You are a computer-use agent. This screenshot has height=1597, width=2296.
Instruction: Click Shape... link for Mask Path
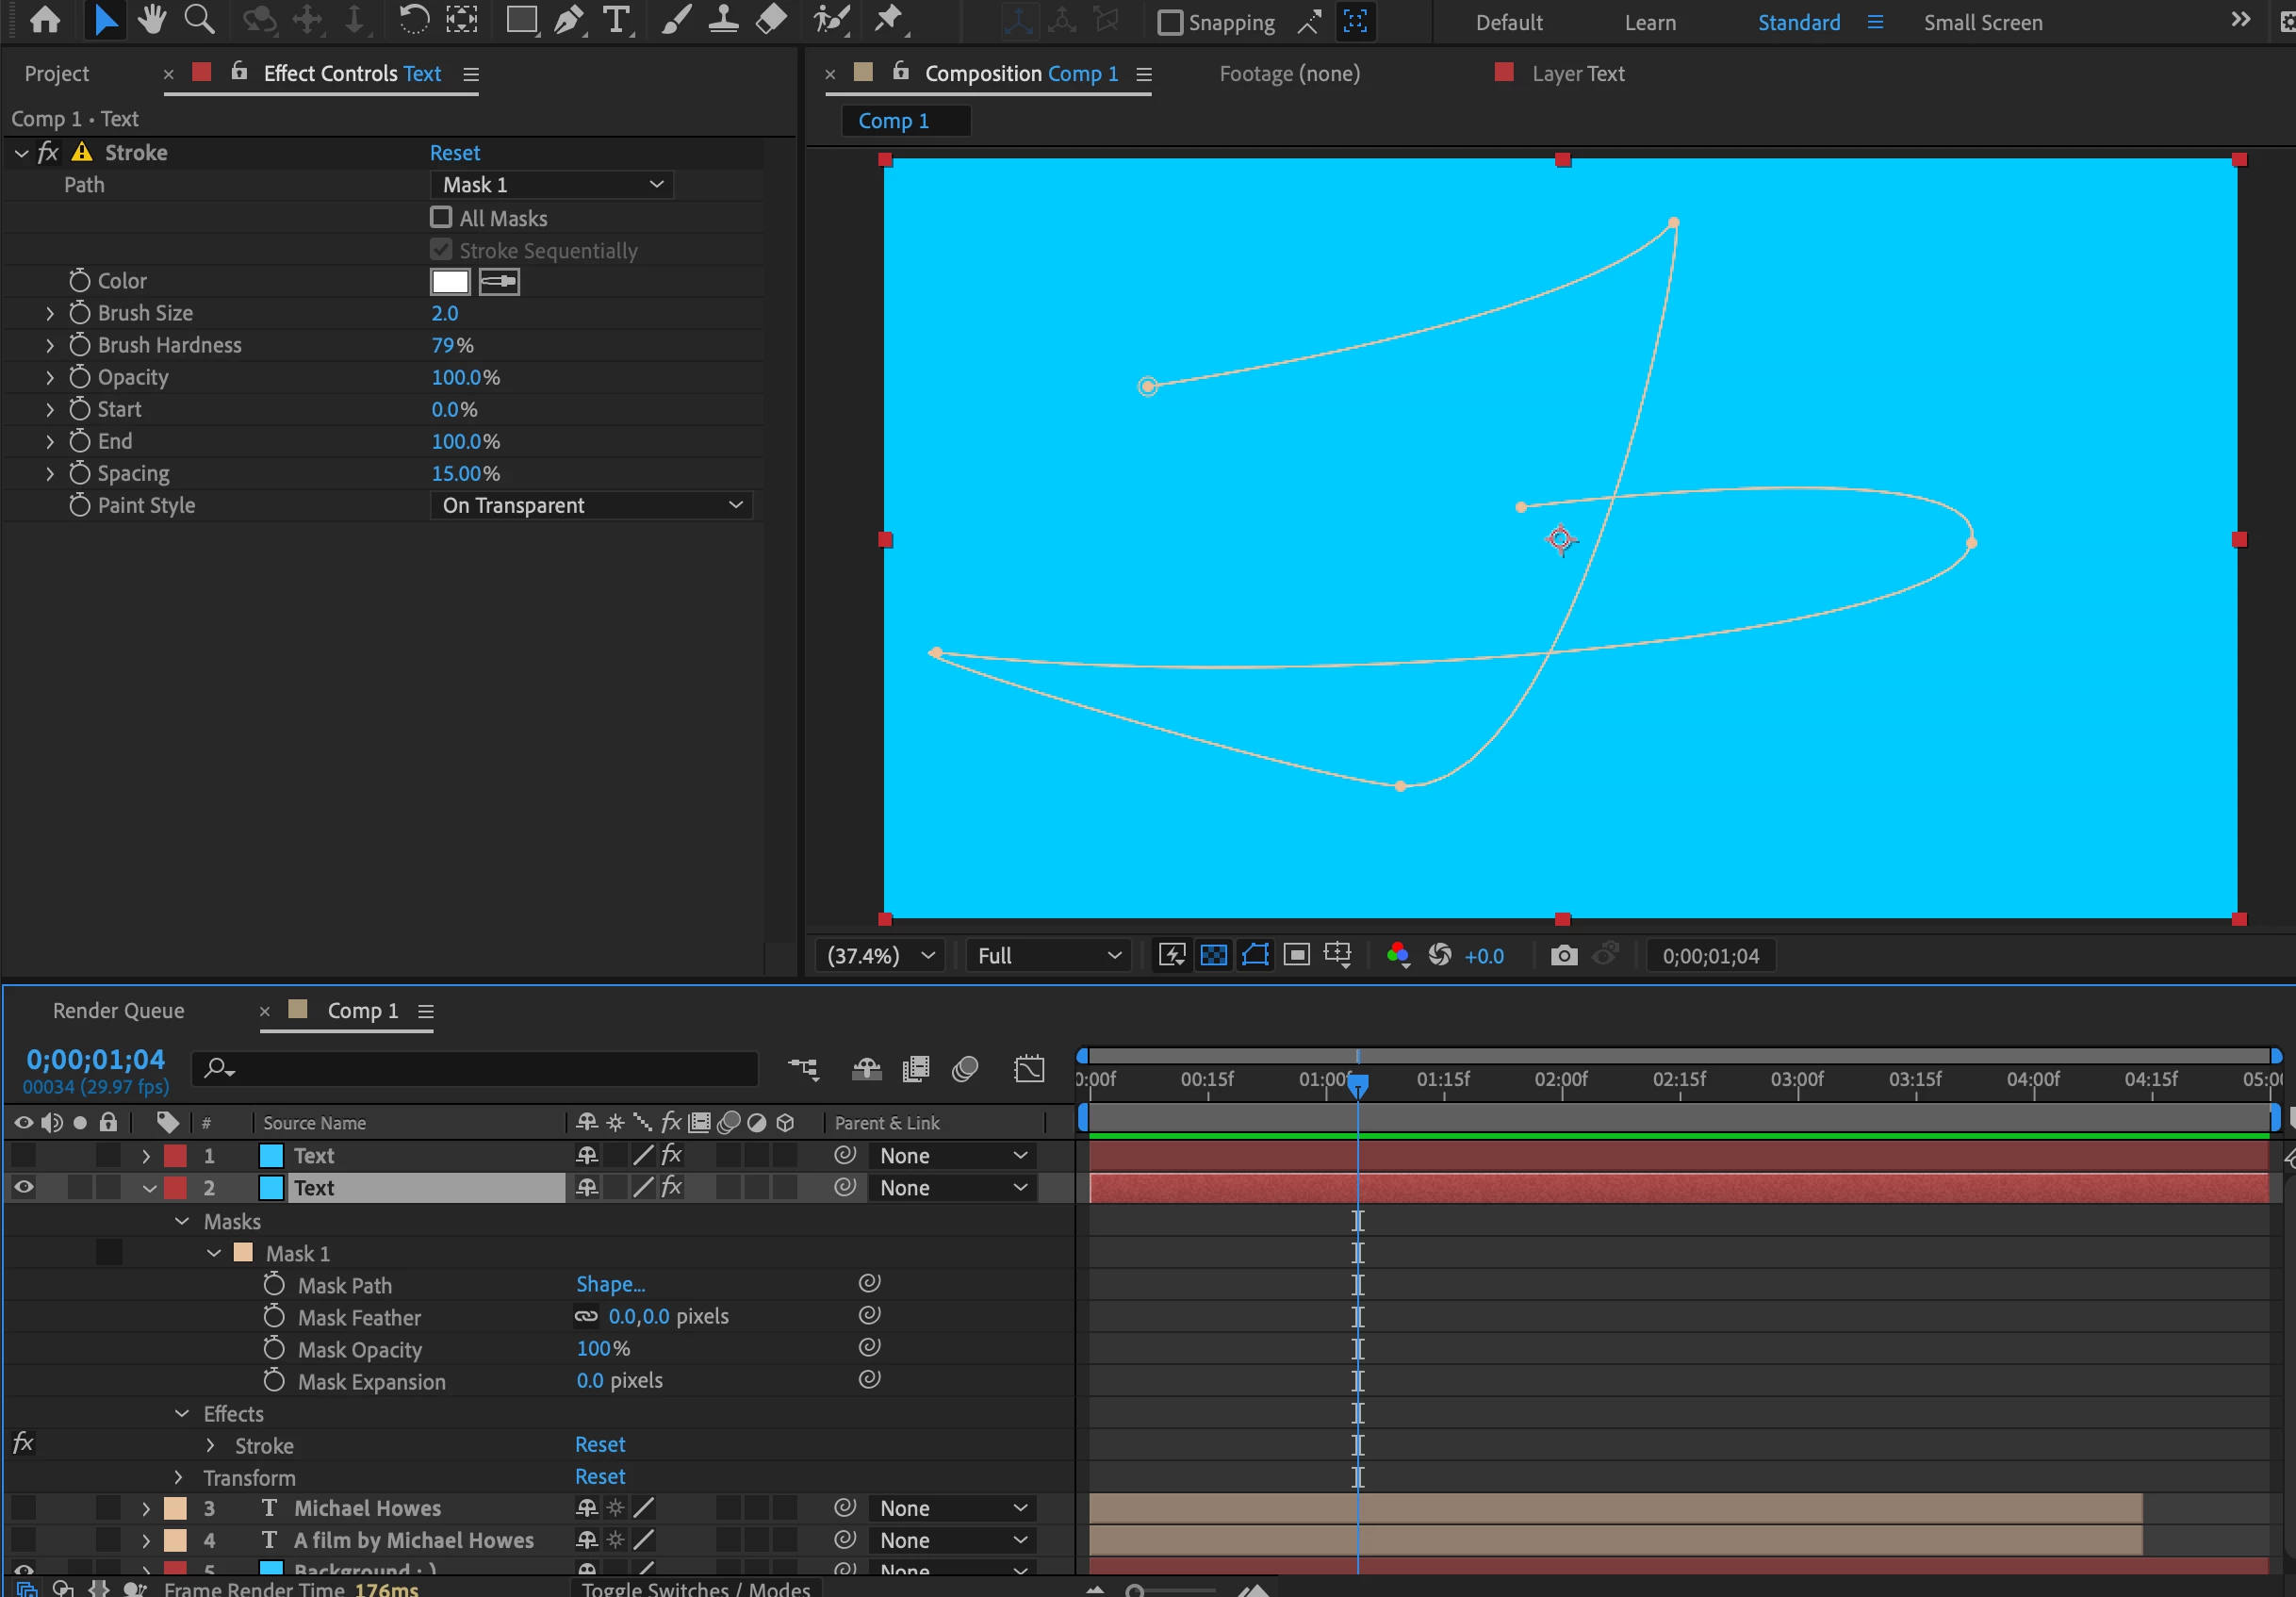tap(610, 1285)
